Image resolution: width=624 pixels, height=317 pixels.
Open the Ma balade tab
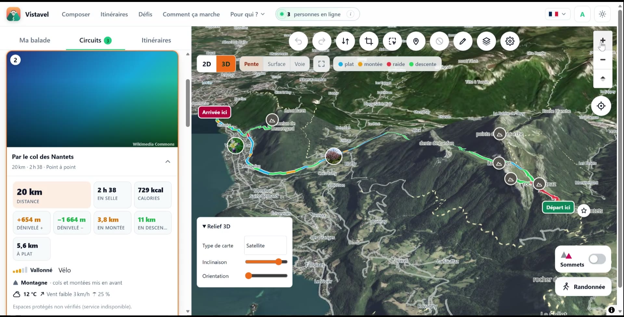[x=35, y=40]
